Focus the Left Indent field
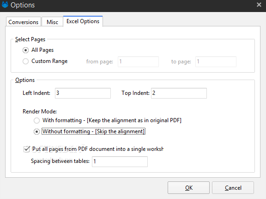The height and width of the screenshot is (199, 266). (x=83, y=93)
